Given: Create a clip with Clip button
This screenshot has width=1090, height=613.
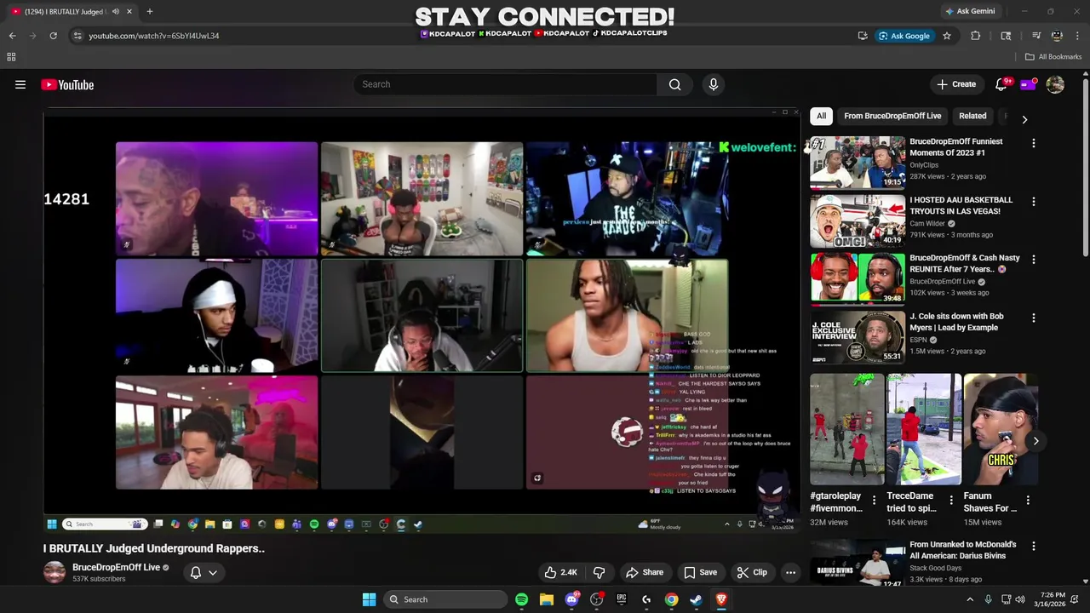Looking at the screenshot, I should 752,572.
